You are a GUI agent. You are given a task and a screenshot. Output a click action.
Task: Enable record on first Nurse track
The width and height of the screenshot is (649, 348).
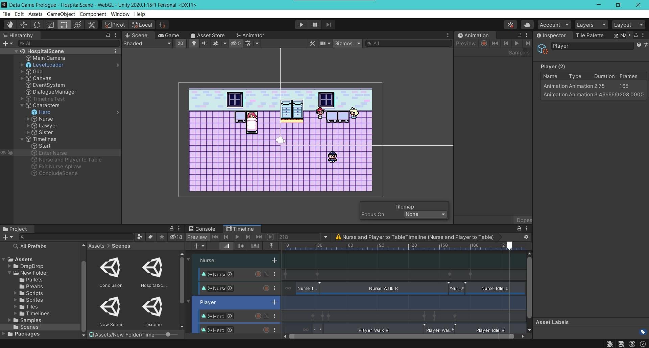click(258, 274)
